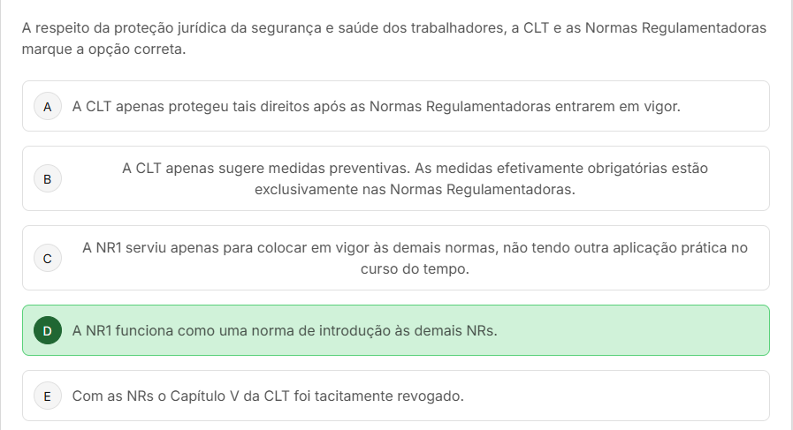
Task: Click answer text "A NR1 funciona como uma norma"
Action: (x=285, y=331)
